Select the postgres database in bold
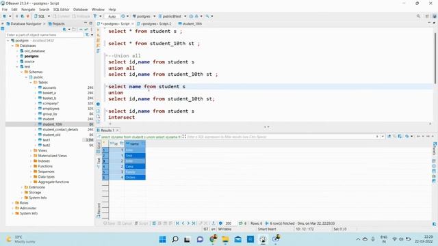Image resolution: width=438 pixels, height=246 pixels. (x=29, y=56)
